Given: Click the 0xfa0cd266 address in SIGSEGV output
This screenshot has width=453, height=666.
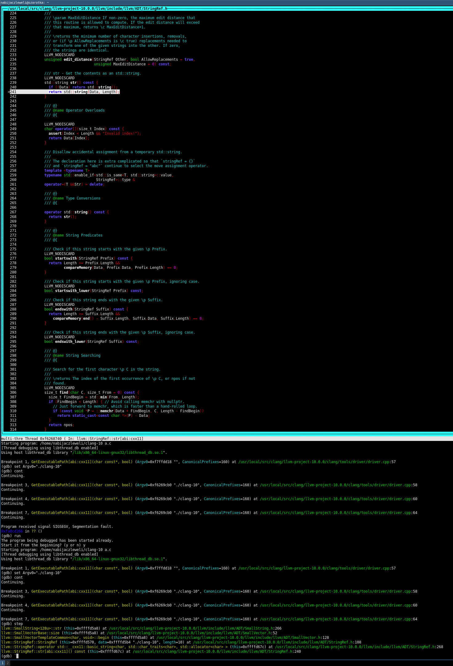Looking at the screenshot, I should pos(12,531).
